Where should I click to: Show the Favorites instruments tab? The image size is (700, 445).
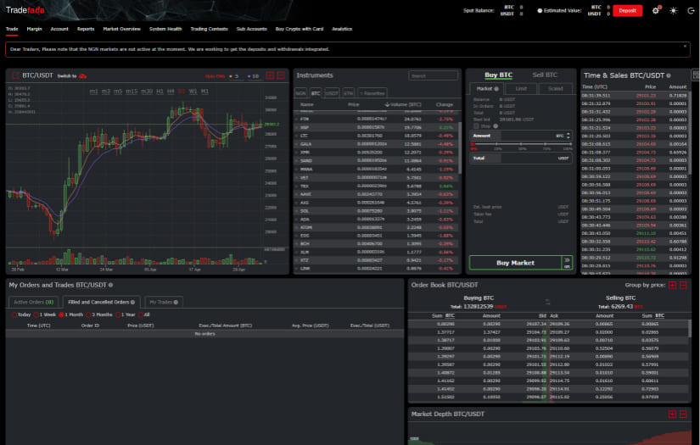[372, 93]
